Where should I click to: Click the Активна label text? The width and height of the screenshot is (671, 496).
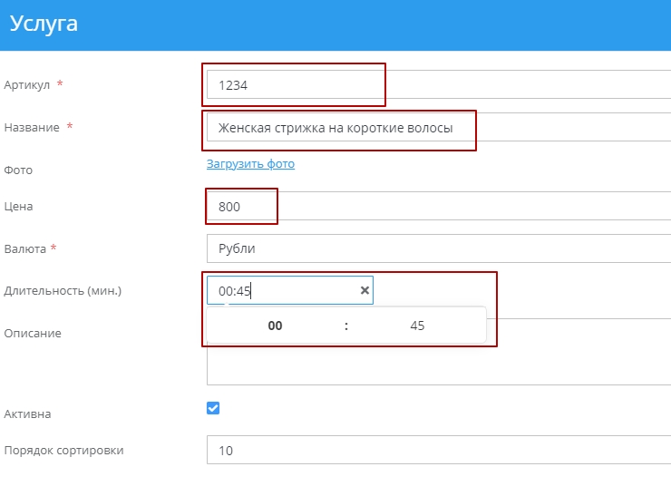coord(28,414)
